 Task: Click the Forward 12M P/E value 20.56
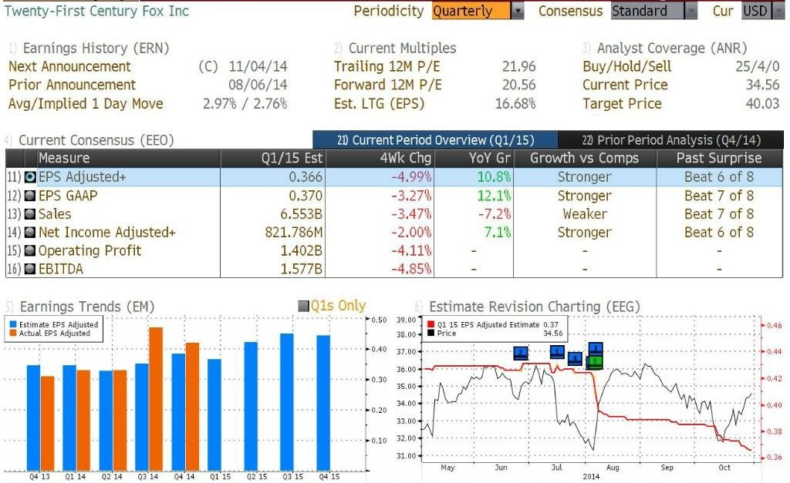tap(519, 85)
